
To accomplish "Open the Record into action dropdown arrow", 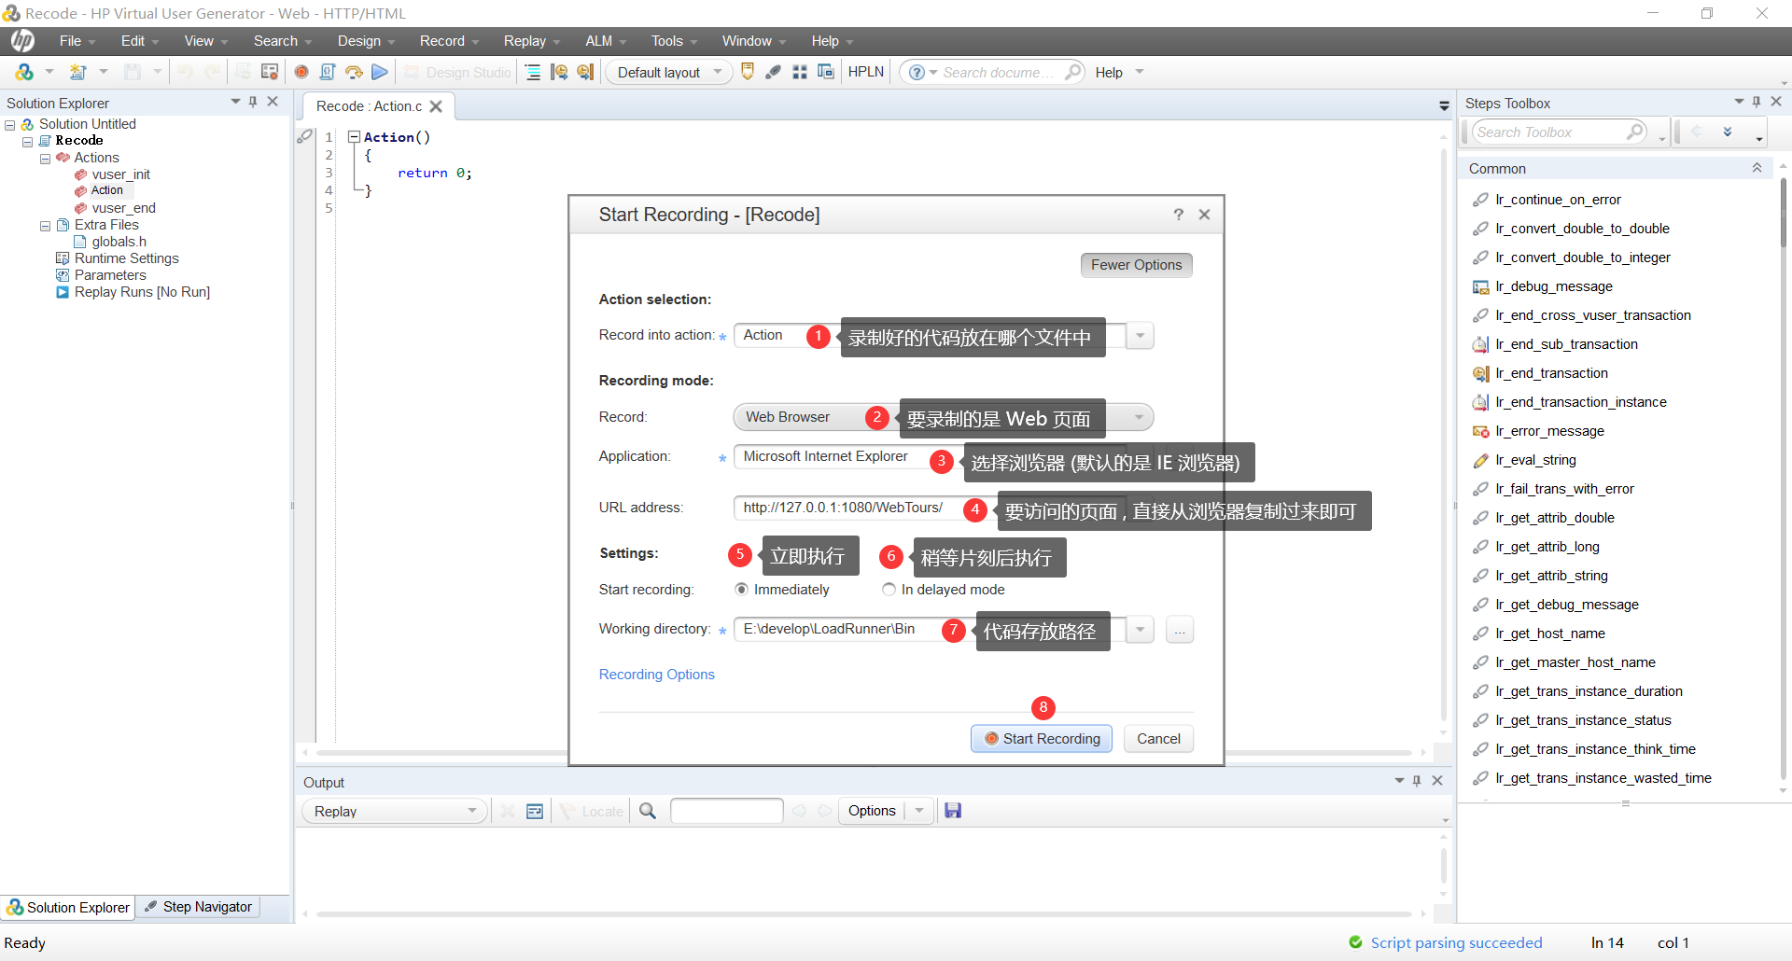I will 1140,336.
